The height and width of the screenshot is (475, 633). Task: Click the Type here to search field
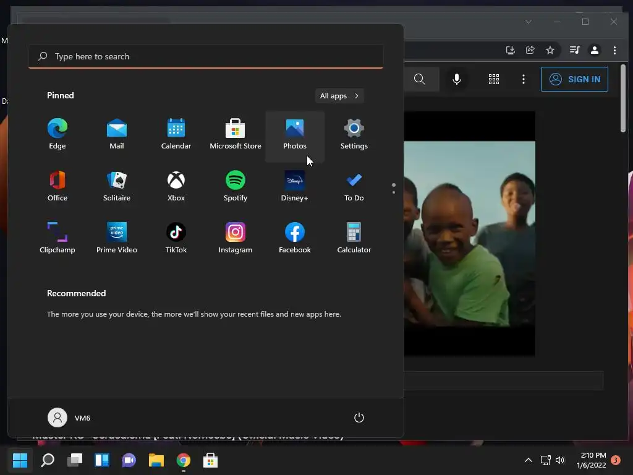(206, 56)
